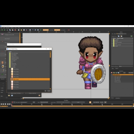This screenshot has width=134, height=134.
Task: Click the key selected button in timeline
Action: [x=96, y=102]
